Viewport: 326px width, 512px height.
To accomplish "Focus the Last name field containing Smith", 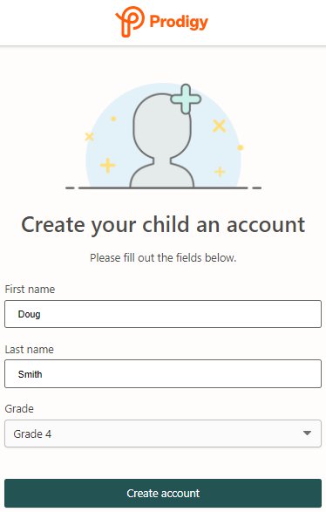I will (x=163, y=374).
